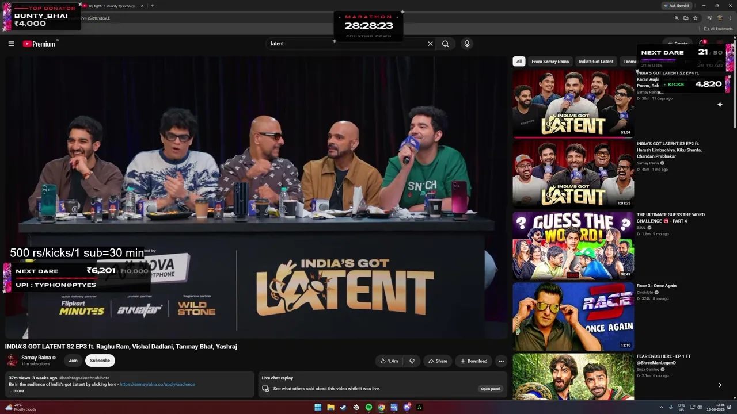Open the All Bookmarks folder
This screenshot has width=737, height=414.
tap(719, 29)
